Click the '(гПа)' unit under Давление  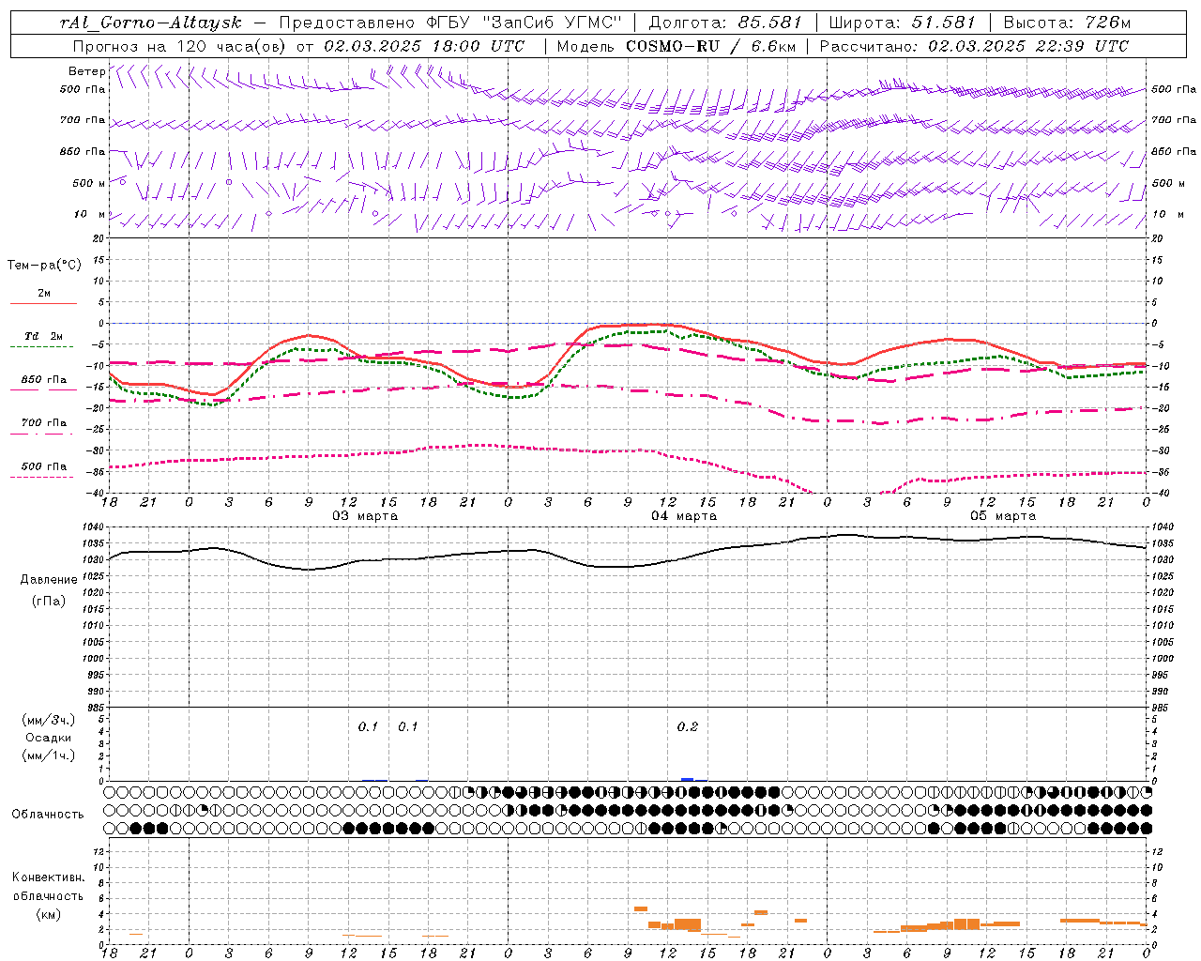tap(49, 601)
